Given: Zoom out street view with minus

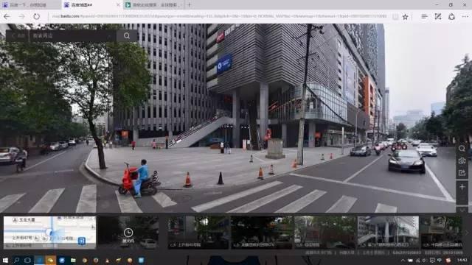Looking at the screenshot, I should (x=462, y=199).
